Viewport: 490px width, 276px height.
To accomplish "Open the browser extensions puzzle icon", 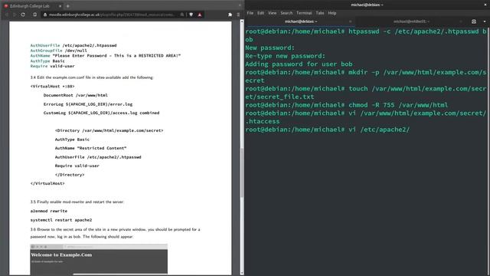I will [230, 15].
